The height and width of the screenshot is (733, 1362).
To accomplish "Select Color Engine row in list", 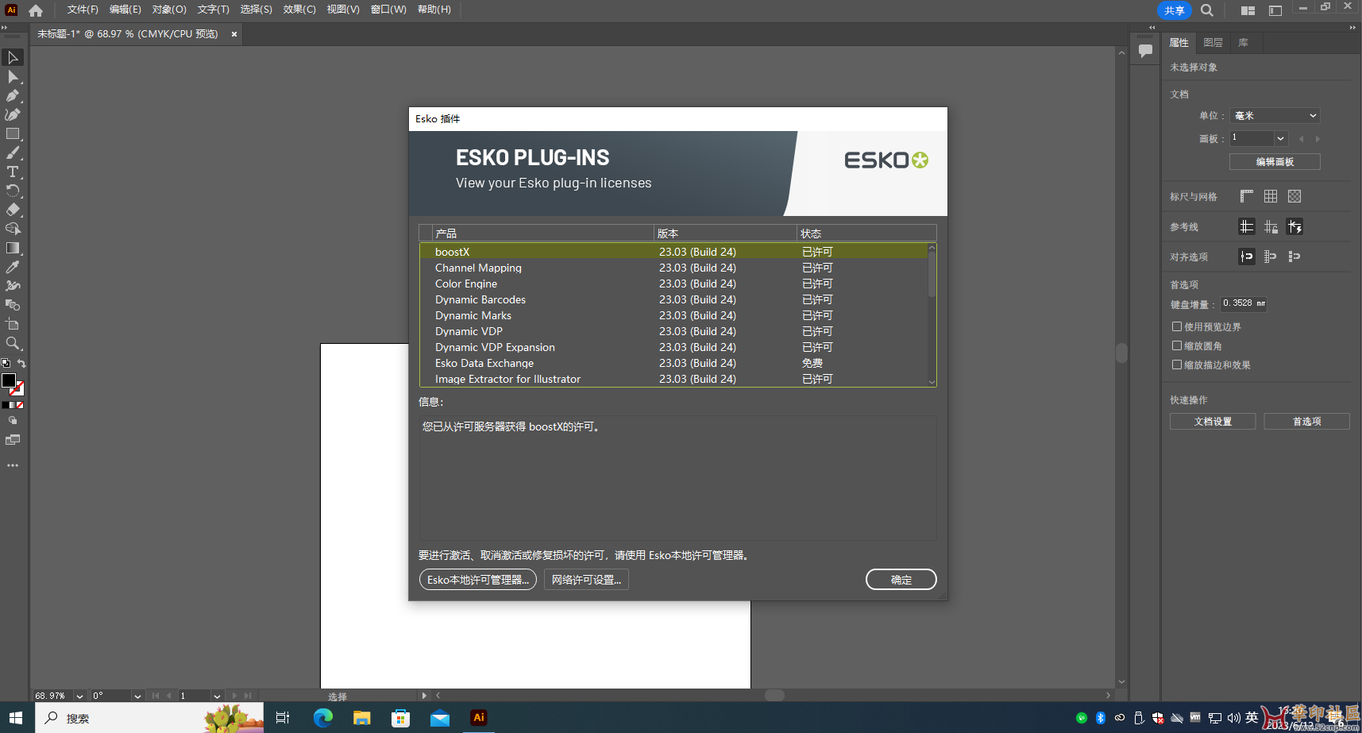I will (673, 284).
